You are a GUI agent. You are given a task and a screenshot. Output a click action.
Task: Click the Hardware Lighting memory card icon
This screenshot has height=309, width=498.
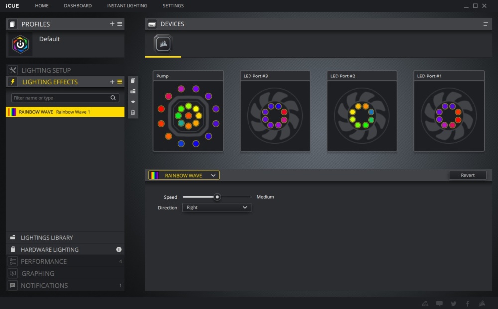pos(13,249)
